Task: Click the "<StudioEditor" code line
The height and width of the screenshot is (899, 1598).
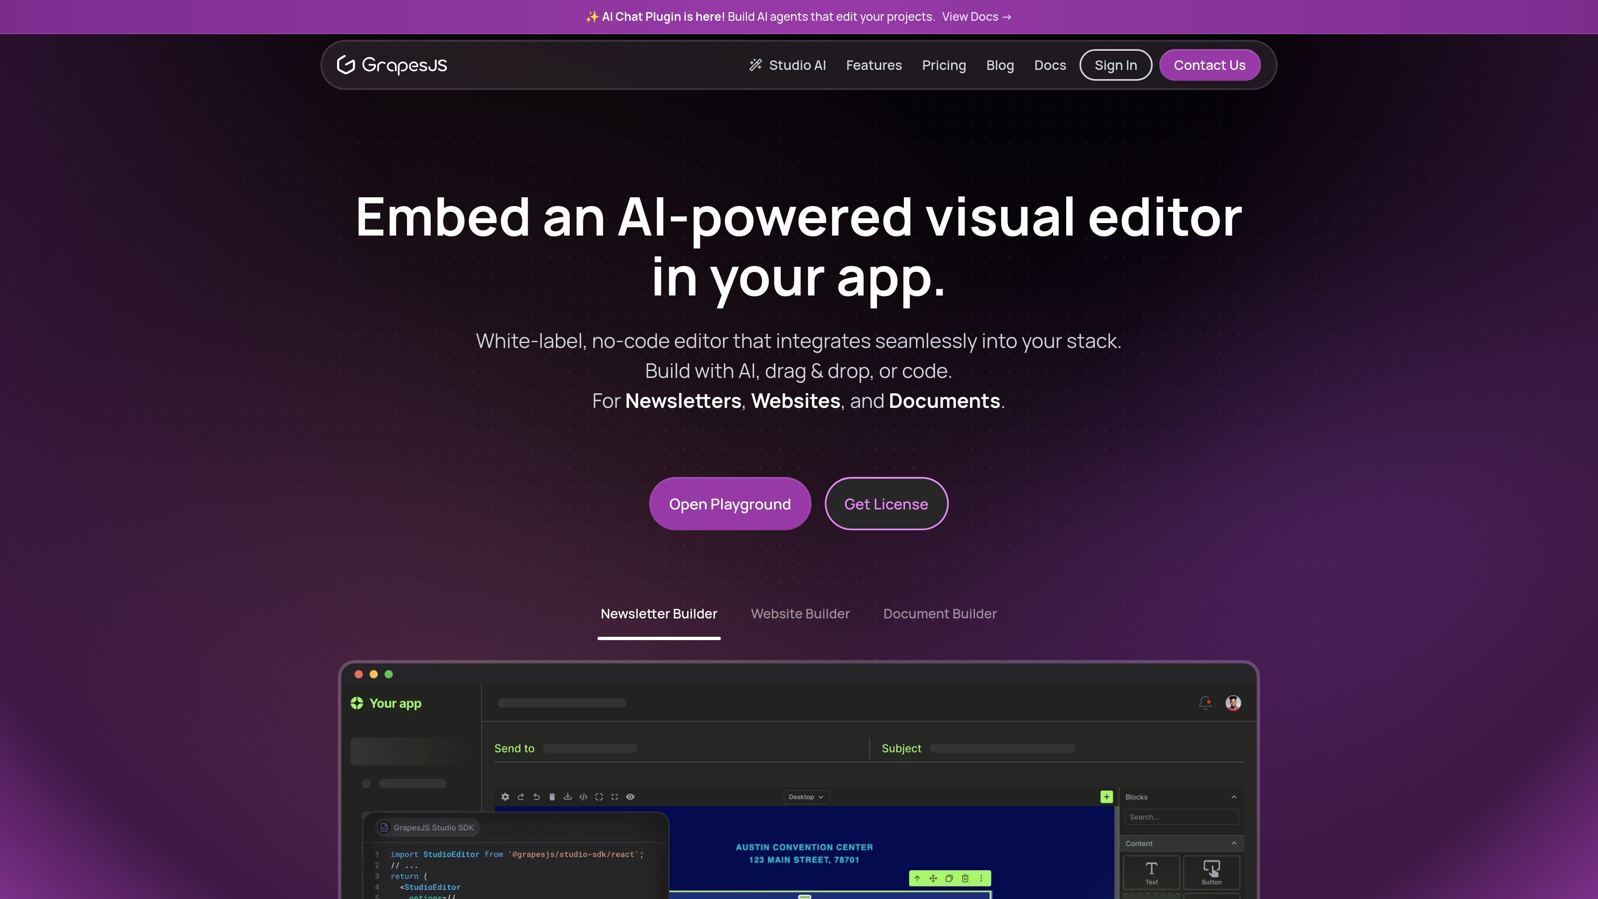Action: (430, 887)
